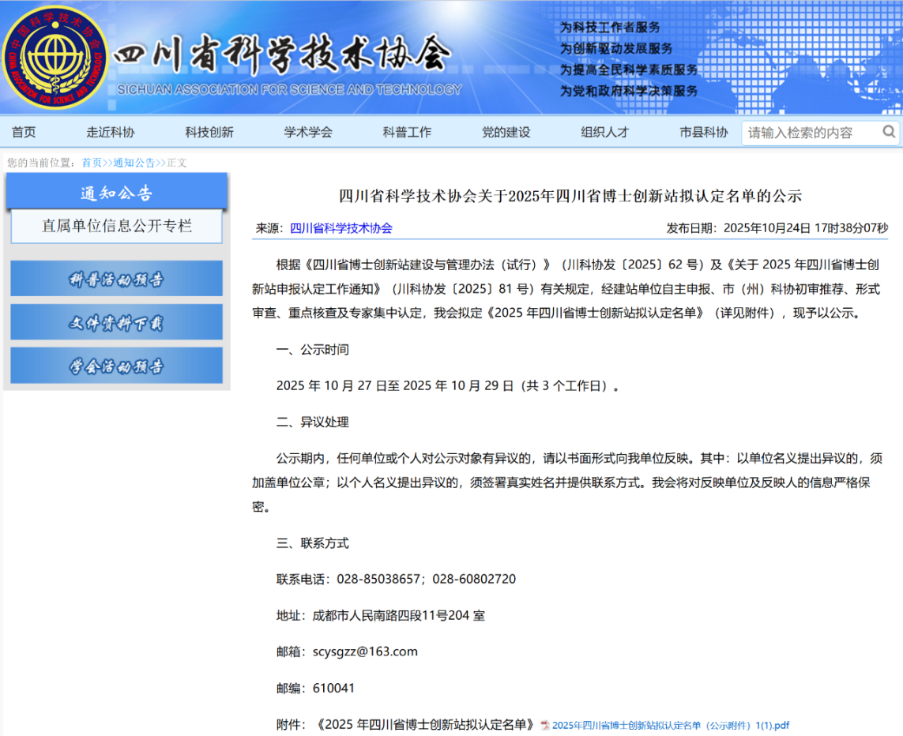The height and width of the screenshot is (736, 903).
Task: Select 党的建设 in the navigation bar
Action: [x=506, y=133]
